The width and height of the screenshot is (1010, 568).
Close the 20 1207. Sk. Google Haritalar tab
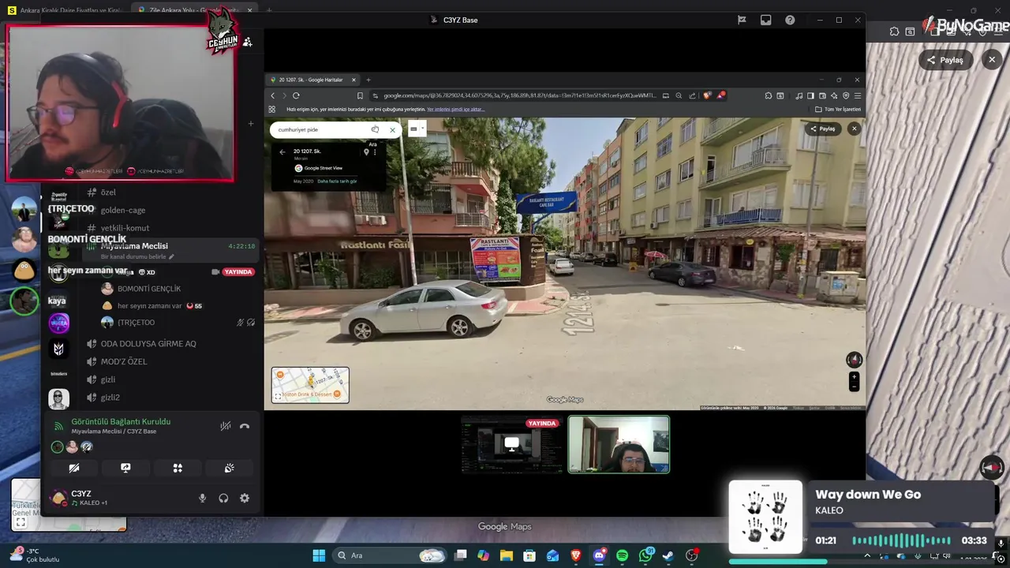click(x=353, y=80)
